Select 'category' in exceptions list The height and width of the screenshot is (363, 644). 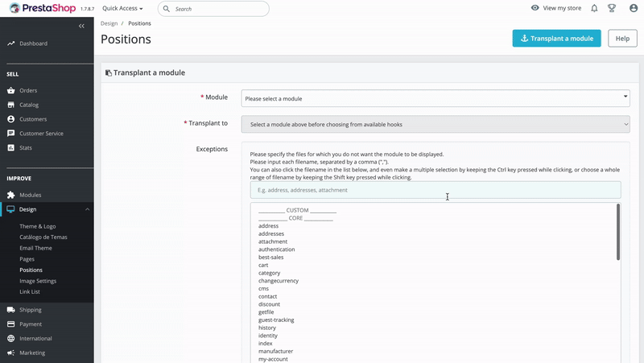pos(269,273)
